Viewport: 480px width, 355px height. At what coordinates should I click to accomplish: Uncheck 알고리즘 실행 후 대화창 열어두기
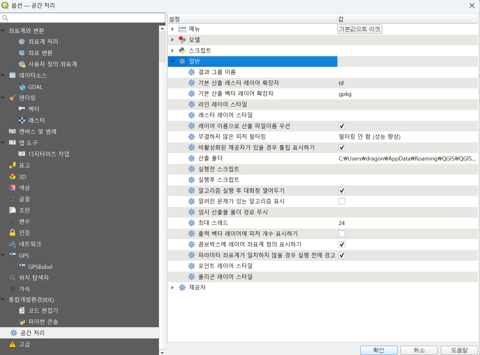[342, 190]
